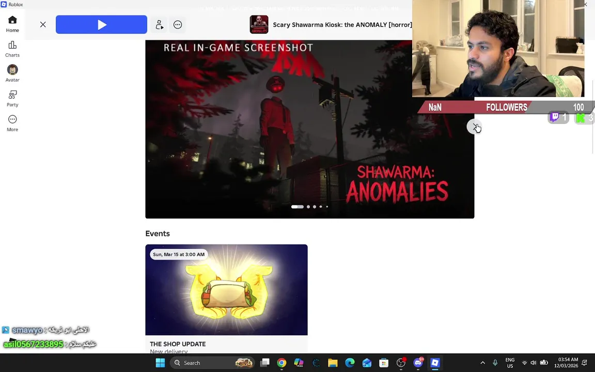
Task: Click the Events section heading
Action: (158, 234)
